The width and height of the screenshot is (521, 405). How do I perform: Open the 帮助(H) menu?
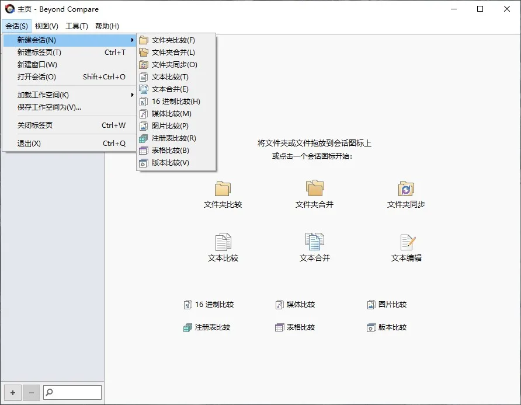[107, 26]
